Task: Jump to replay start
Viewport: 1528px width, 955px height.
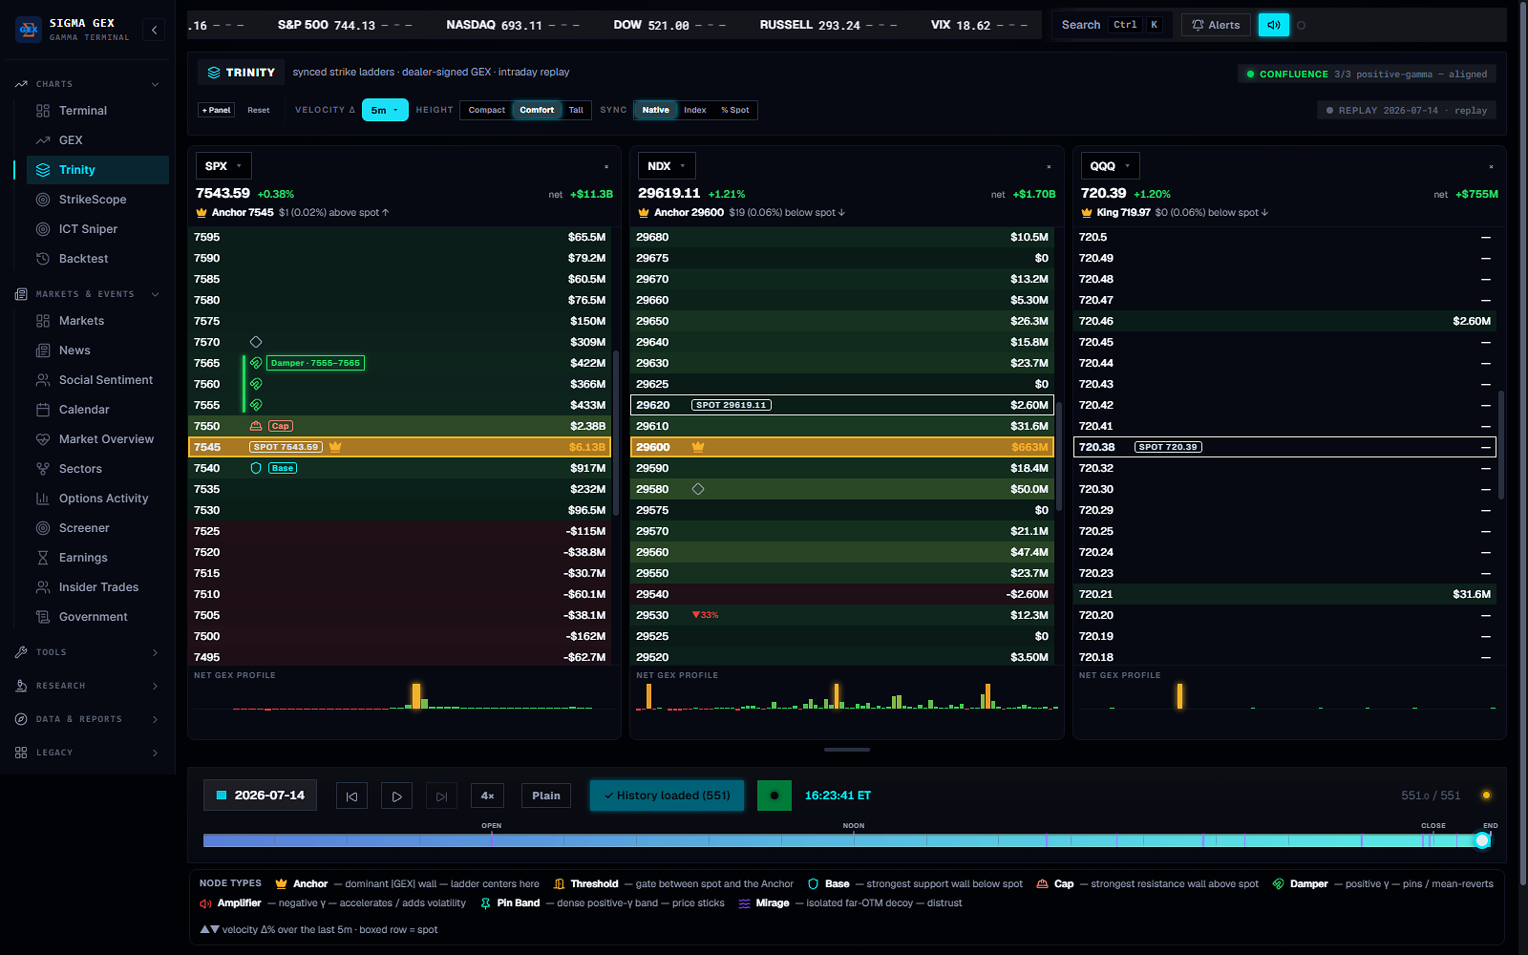Action: [351, 796]
